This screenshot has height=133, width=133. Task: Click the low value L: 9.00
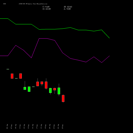point(67,9)
